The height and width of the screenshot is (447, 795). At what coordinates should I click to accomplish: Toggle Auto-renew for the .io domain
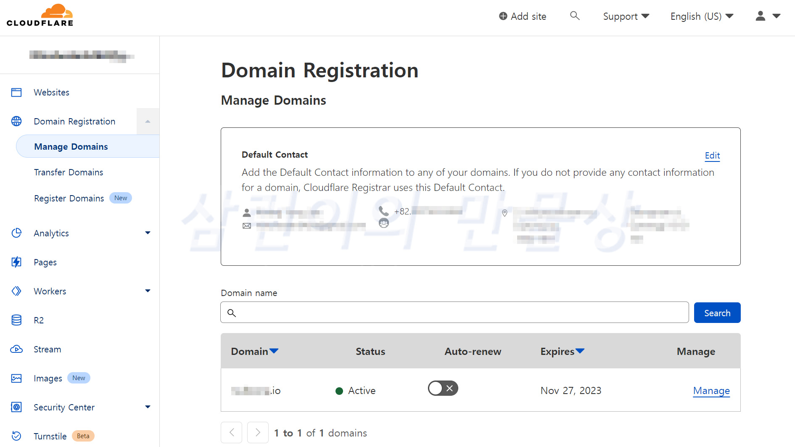pos(443,388)
